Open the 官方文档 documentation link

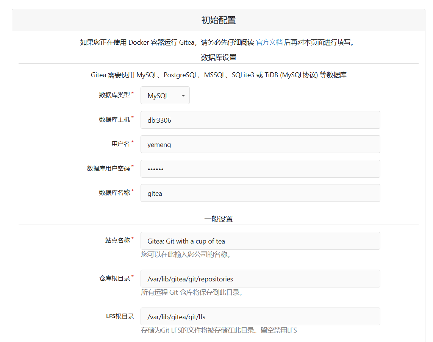pos(269,42)
